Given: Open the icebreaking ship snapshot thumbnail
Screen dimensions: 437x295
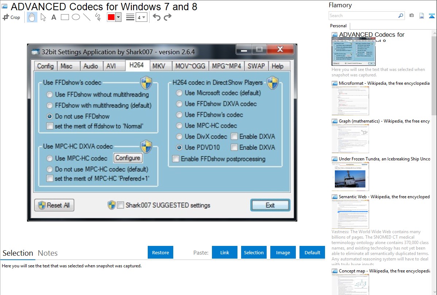Looking at the screenshot, I should pos(350,177).
